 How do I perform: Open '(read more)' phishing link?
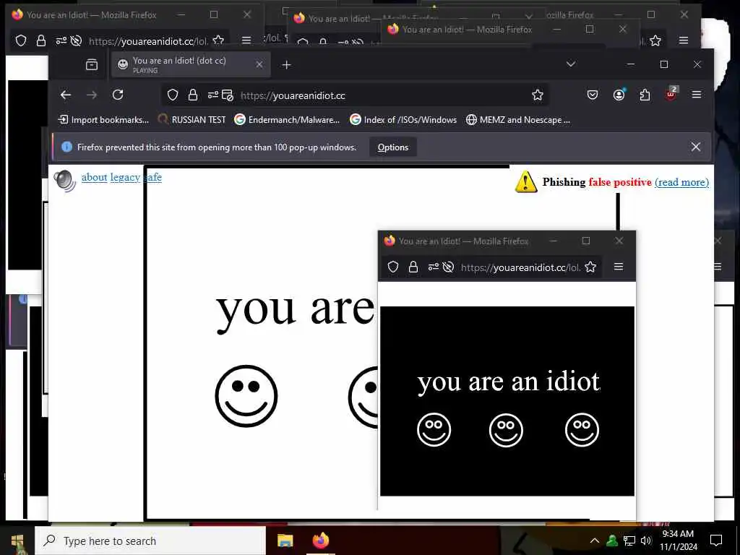681,182
